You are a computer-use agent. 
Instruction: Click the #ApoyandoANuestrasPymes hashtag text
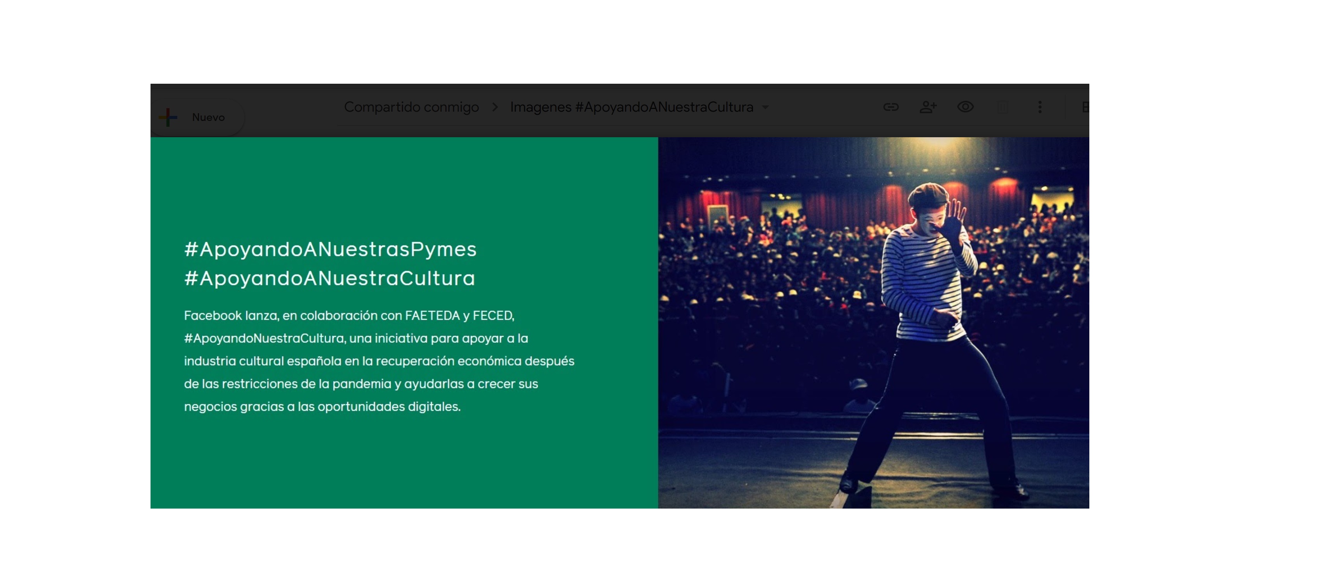click(330, 249)
